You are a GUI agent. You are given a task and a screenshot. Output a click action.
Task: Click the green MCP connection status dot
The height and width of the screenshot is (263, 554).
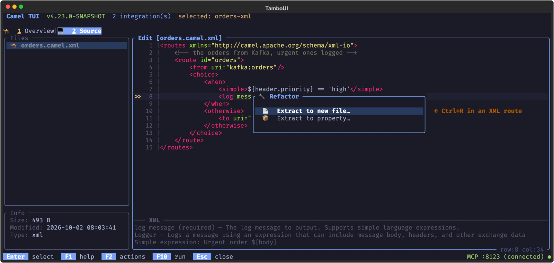(x=549, y=257)
